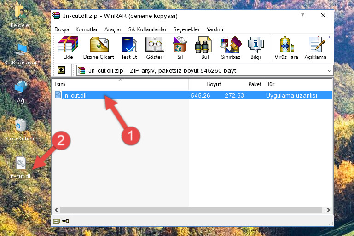Open the Araçlar menu
This screenshot has height=236, width=354.
pyautogui.click(x=113, y=29)
